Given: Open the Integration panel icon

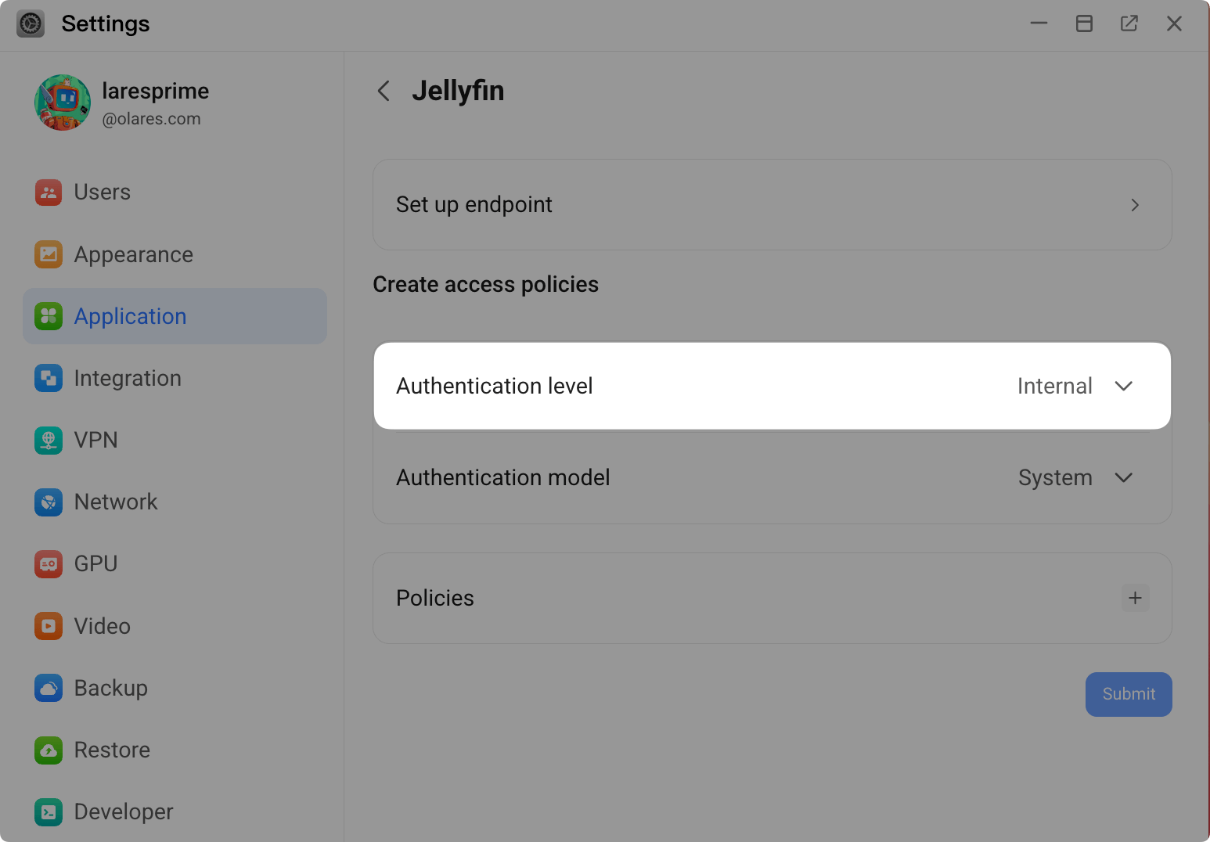Looking at the screenshot, I should pyautogui.click(x=49, y=378).
